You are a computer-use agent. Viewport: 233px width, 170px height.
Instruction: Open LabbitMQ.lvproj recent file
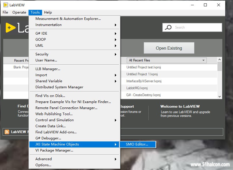pyautogui.click(x=137, y=88)
